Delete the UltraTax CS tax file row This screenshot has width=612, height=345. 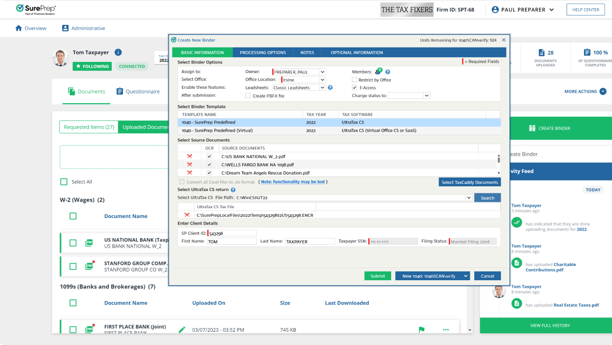[x=187, y=215]
